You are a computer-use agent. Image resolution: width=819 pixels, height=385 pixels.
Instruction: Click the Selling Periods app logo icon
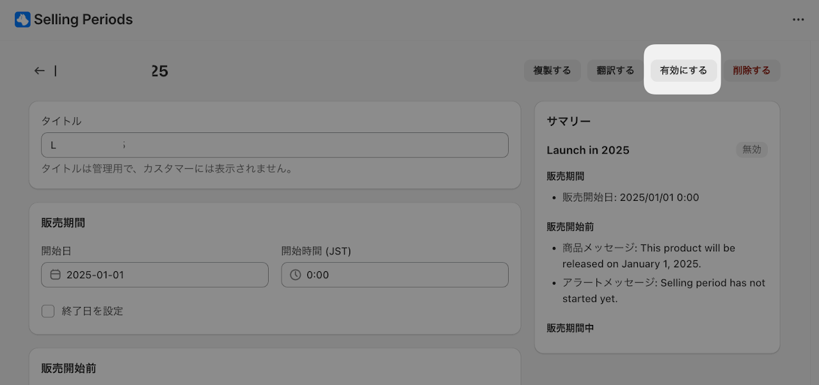22,20
